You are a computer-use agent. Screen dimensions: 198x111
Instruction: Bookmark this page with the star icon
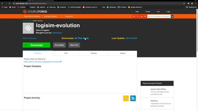[184, 3]
